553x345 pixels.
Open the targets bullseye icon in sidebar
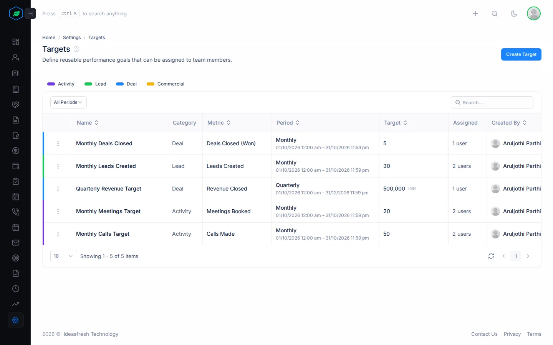tap(16, 258)
